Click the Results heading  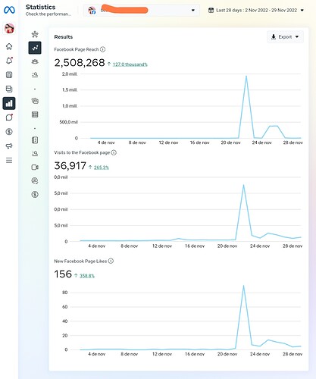[64, 37]
